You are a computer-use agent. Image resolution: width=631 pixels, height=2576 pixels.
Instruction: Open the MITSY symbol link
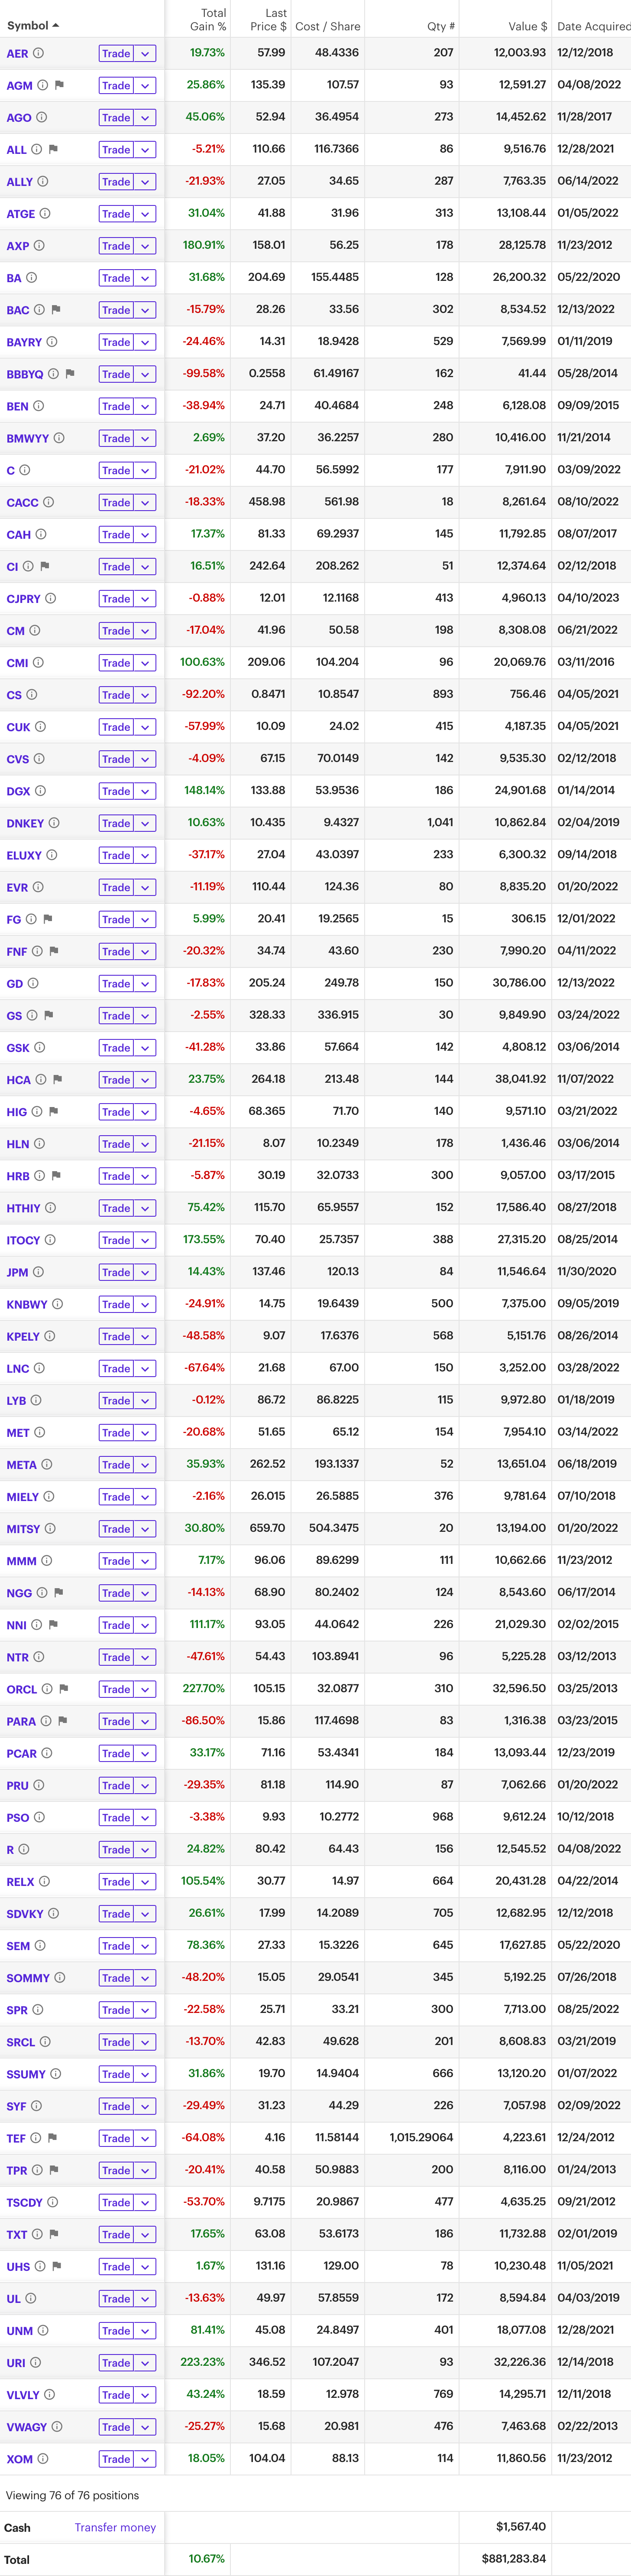(x=24, y=1529)
